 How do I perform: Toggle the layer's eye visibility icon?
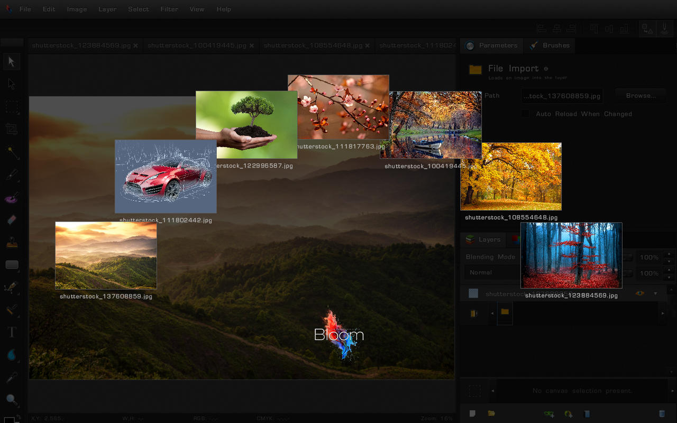click(640, 293)
